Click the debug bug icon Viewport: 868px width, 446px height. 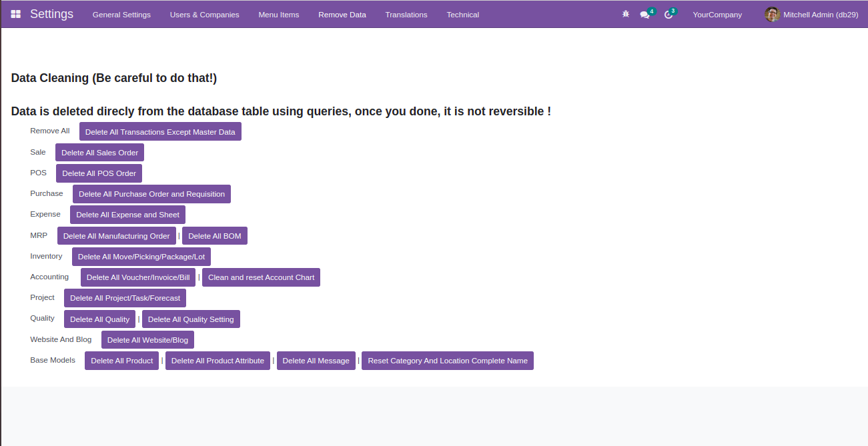pos(625,14)
